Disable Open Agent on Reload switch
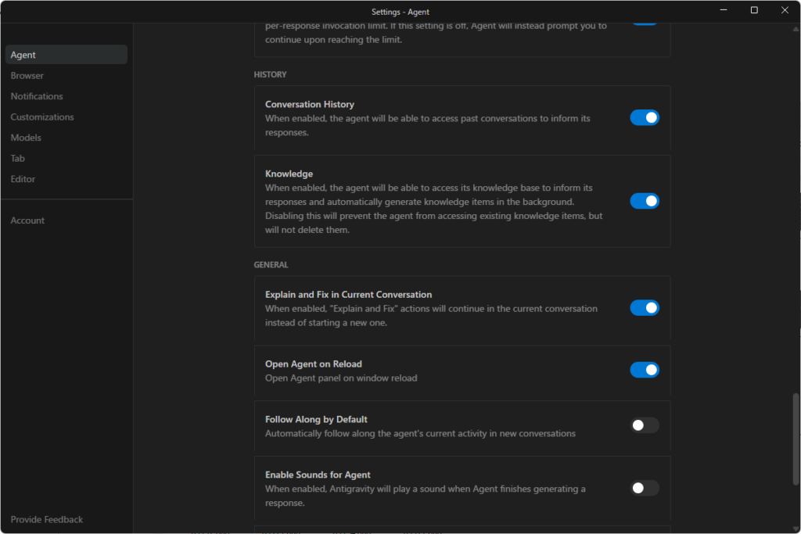 coord(645,370)
